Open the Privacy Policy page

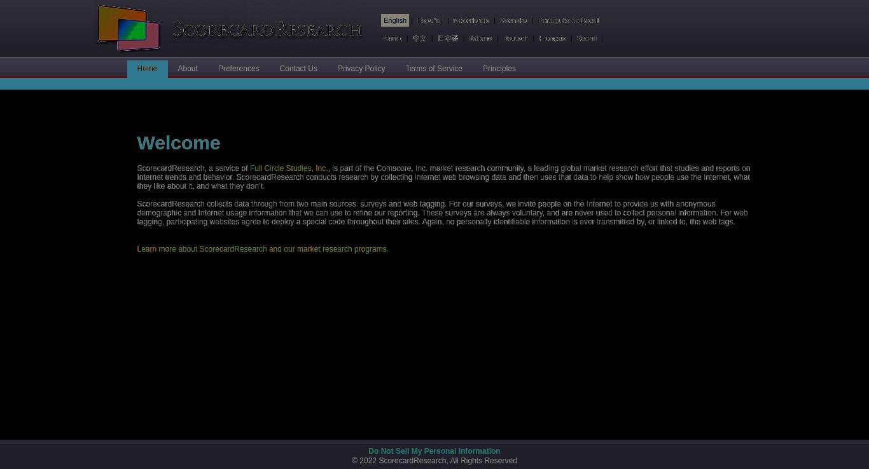(361, 69)
